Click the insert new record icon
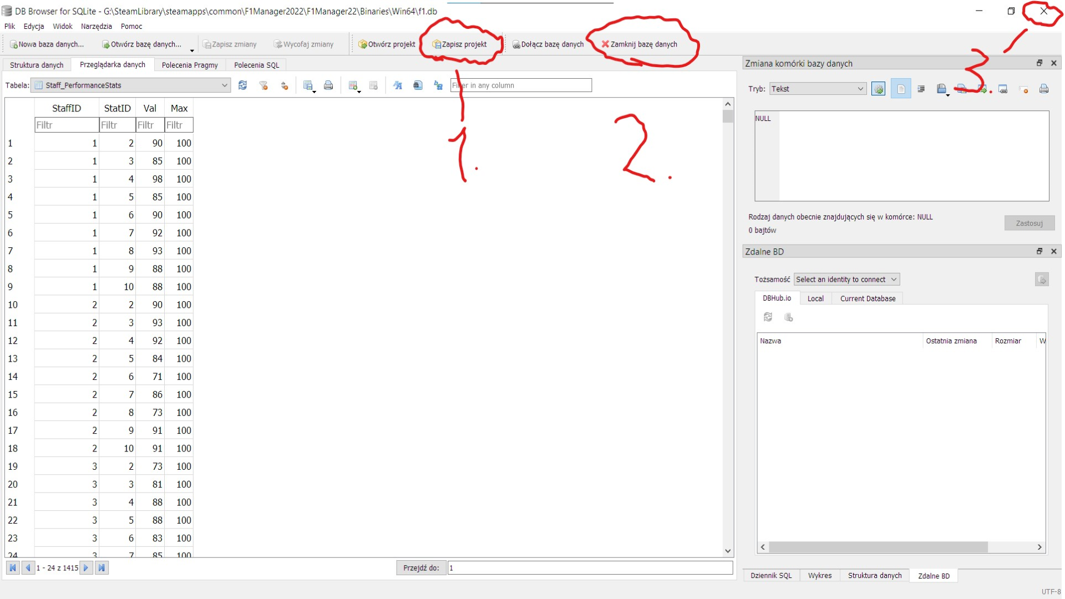This screenshot has height=599, width=1065. (x=353, y=85)
